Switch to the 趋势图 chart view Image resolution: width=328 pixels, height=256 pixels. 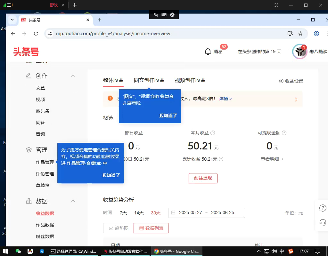point(119,228)
